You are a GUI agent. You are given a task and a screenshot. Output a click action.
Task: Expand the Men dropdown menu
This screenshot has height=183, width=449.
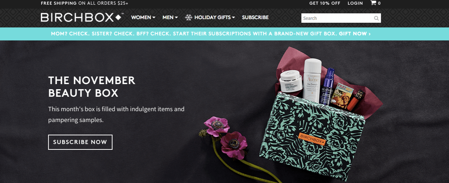(x=170, y=17)
